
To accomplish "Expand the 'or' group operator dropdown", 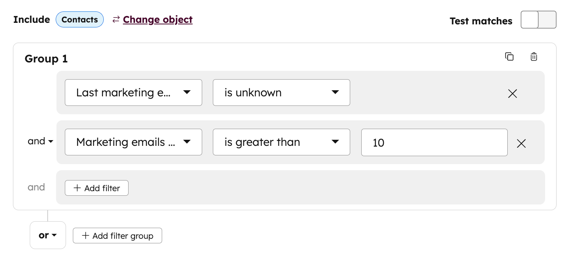I will coord(48,235).
